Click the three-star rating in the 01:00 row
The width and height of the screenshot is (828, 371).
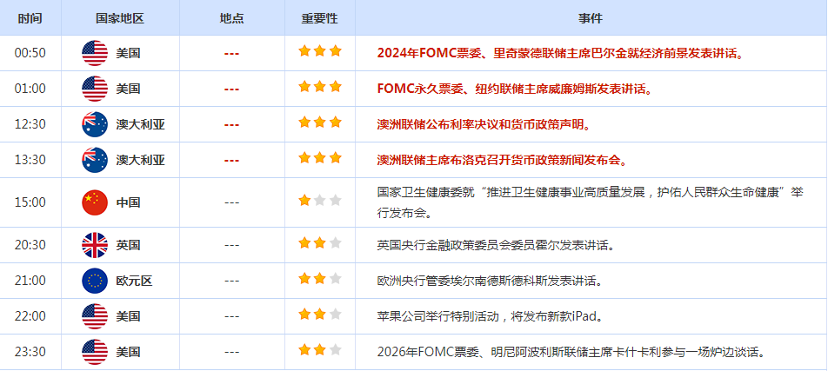[x=320, y=87]
